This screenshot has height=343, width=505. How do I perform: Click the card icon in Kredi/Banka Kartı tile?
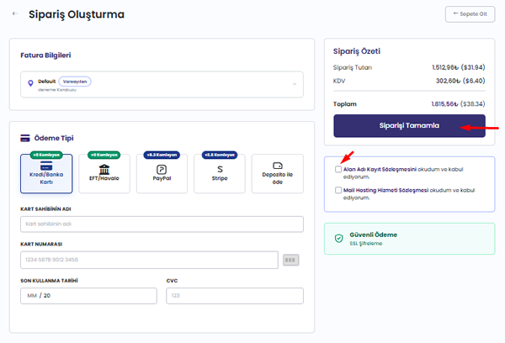coord(46,166)
